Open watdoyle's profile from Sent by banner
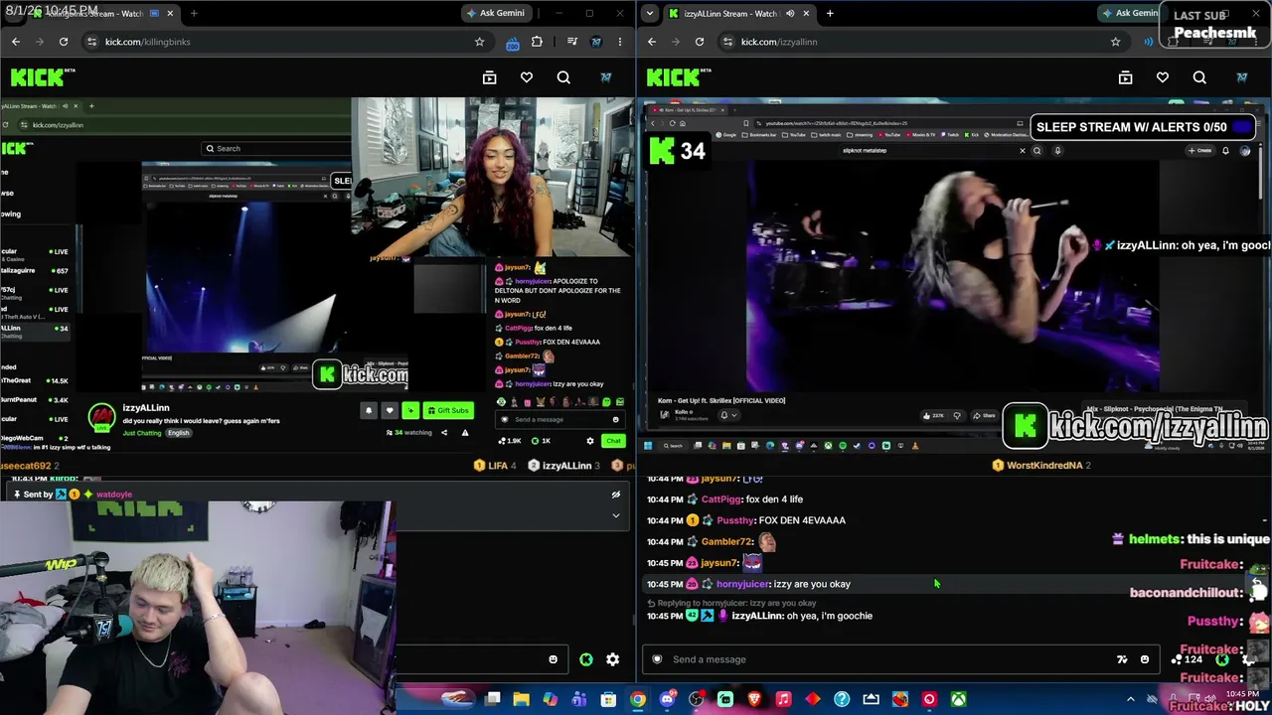Screen dimensions: 1272x715 (114, 495)
